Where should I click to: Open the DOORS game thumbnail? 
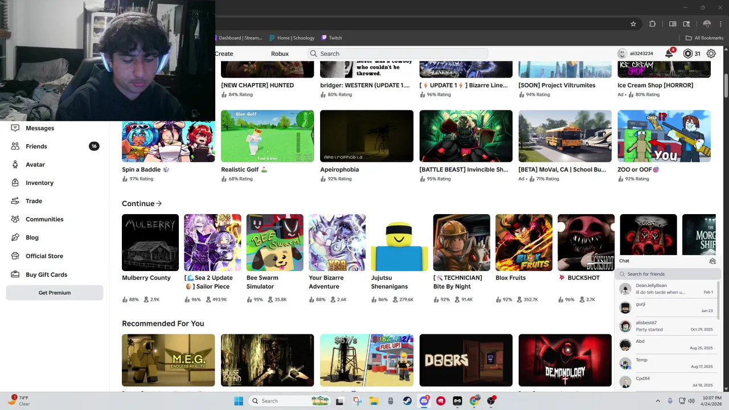(466, 360)
